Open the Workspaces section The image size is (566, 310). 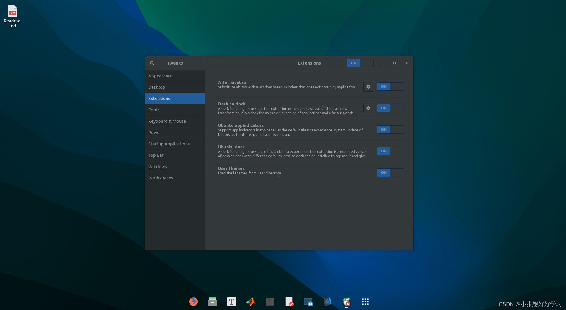[175, 178]
